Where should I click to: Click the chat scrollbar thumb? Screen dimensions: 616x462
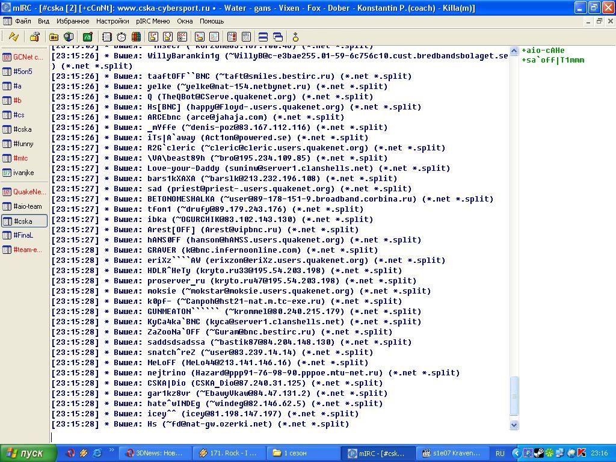click(514, 396)
